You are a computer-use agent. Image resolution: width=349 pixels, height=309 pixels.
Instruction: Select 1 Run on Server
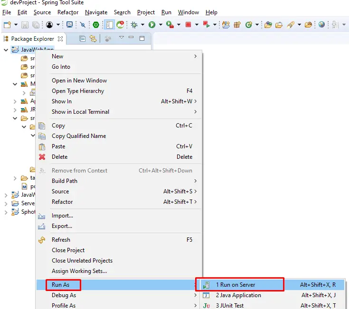[273, 285]
